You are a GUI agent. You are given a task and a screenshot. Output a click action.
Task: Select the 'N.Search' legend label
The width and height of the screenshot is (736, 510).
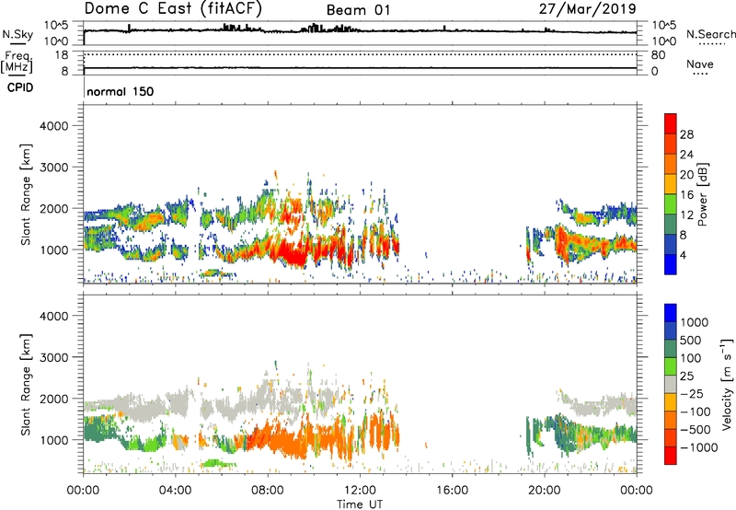711,34
